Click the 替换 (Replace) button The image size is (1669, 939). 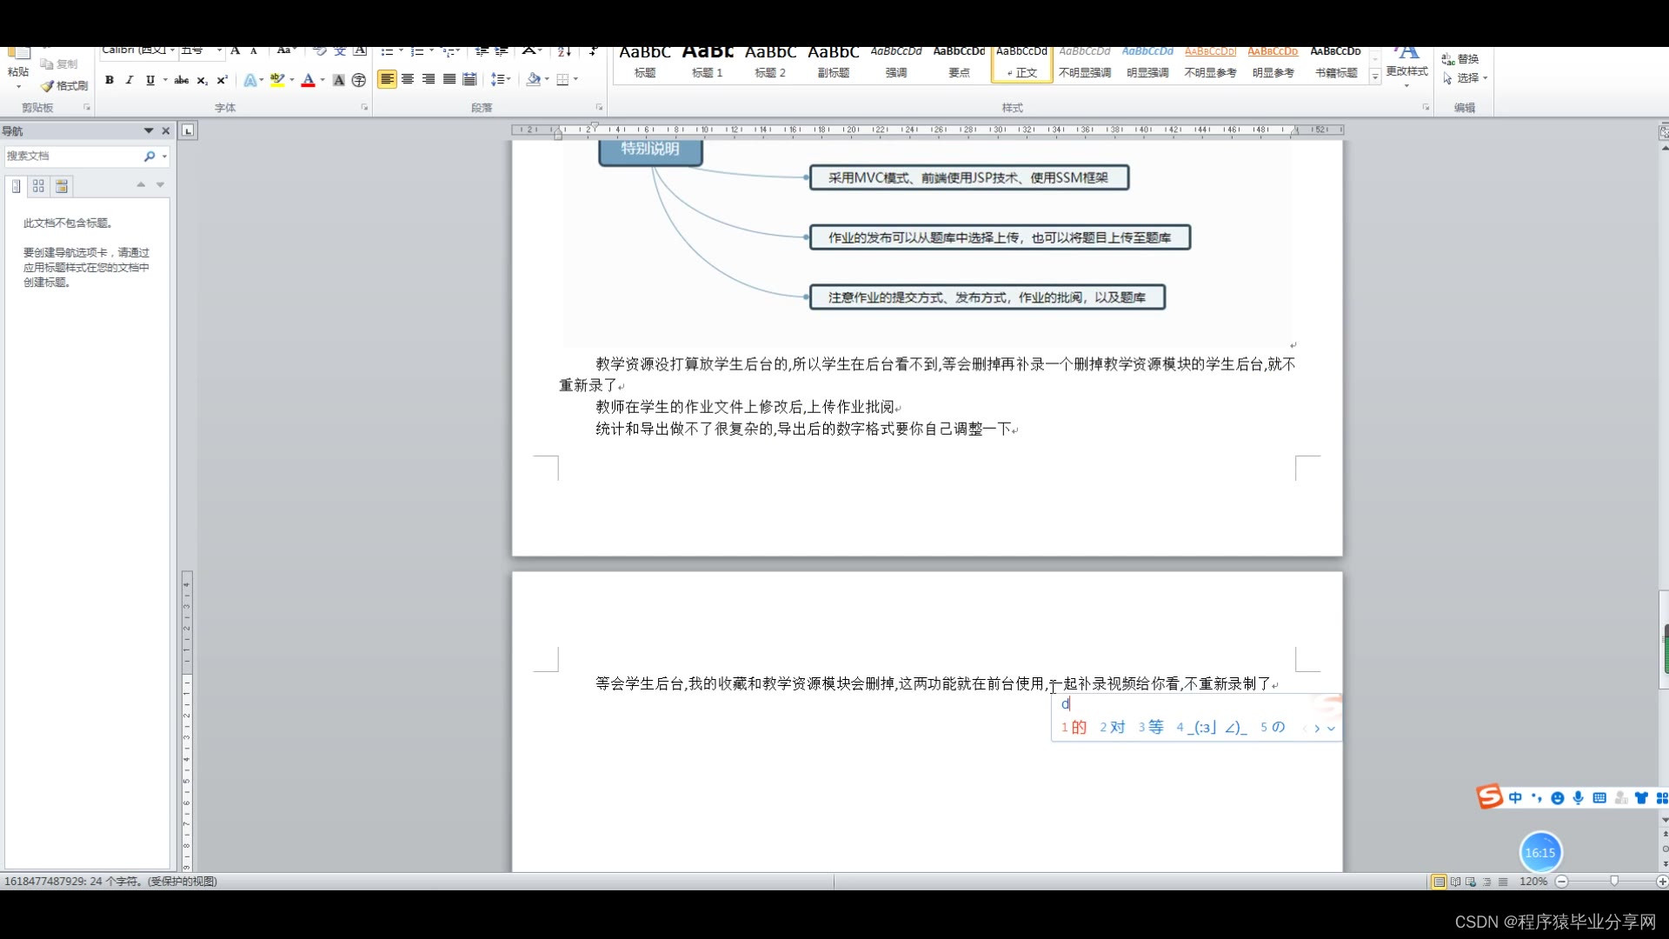pyautogui.click(x=1461, y=59)
